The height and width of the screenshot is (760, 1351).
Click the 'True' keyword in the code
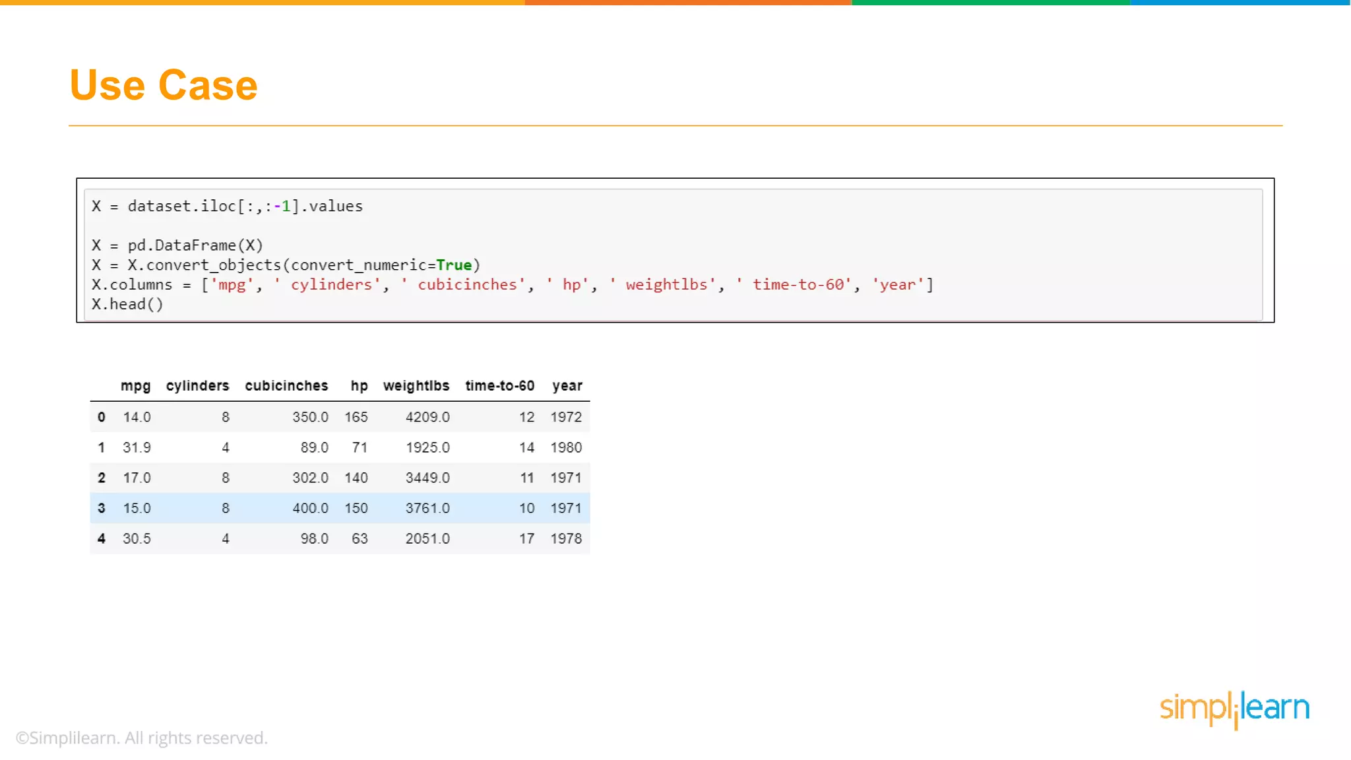point(454,265)
